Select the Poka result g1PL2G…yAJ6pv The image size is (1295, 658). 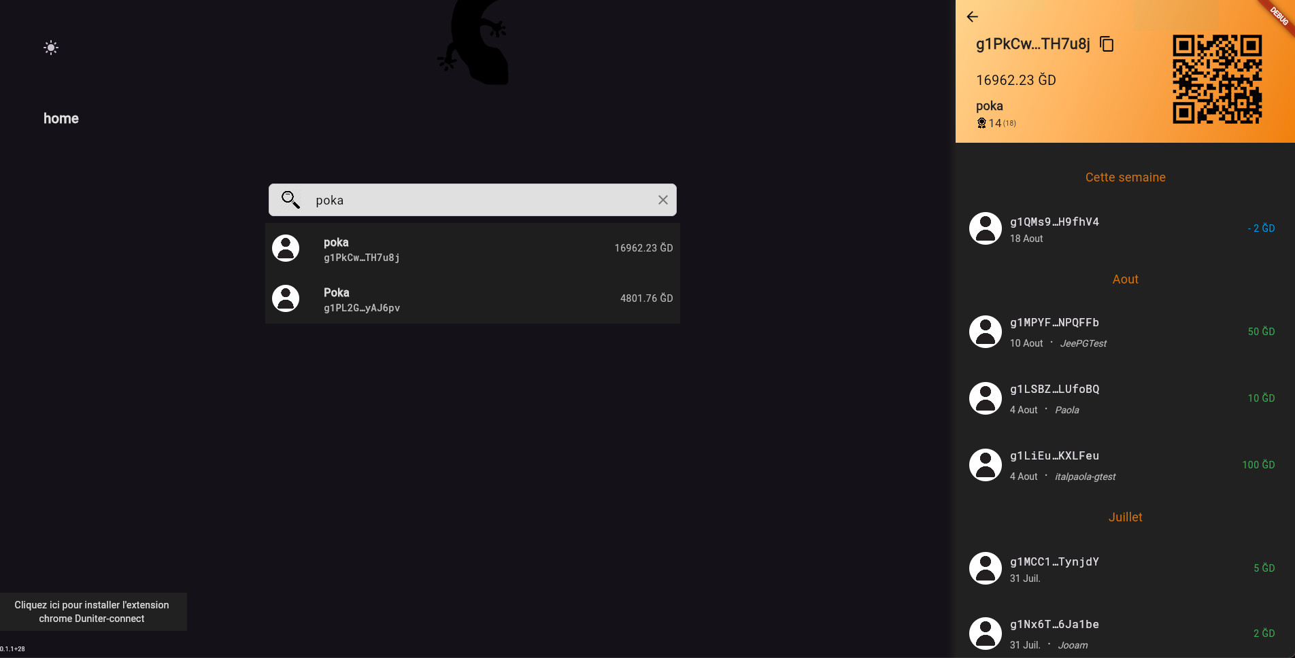click(x=472, y=299)
